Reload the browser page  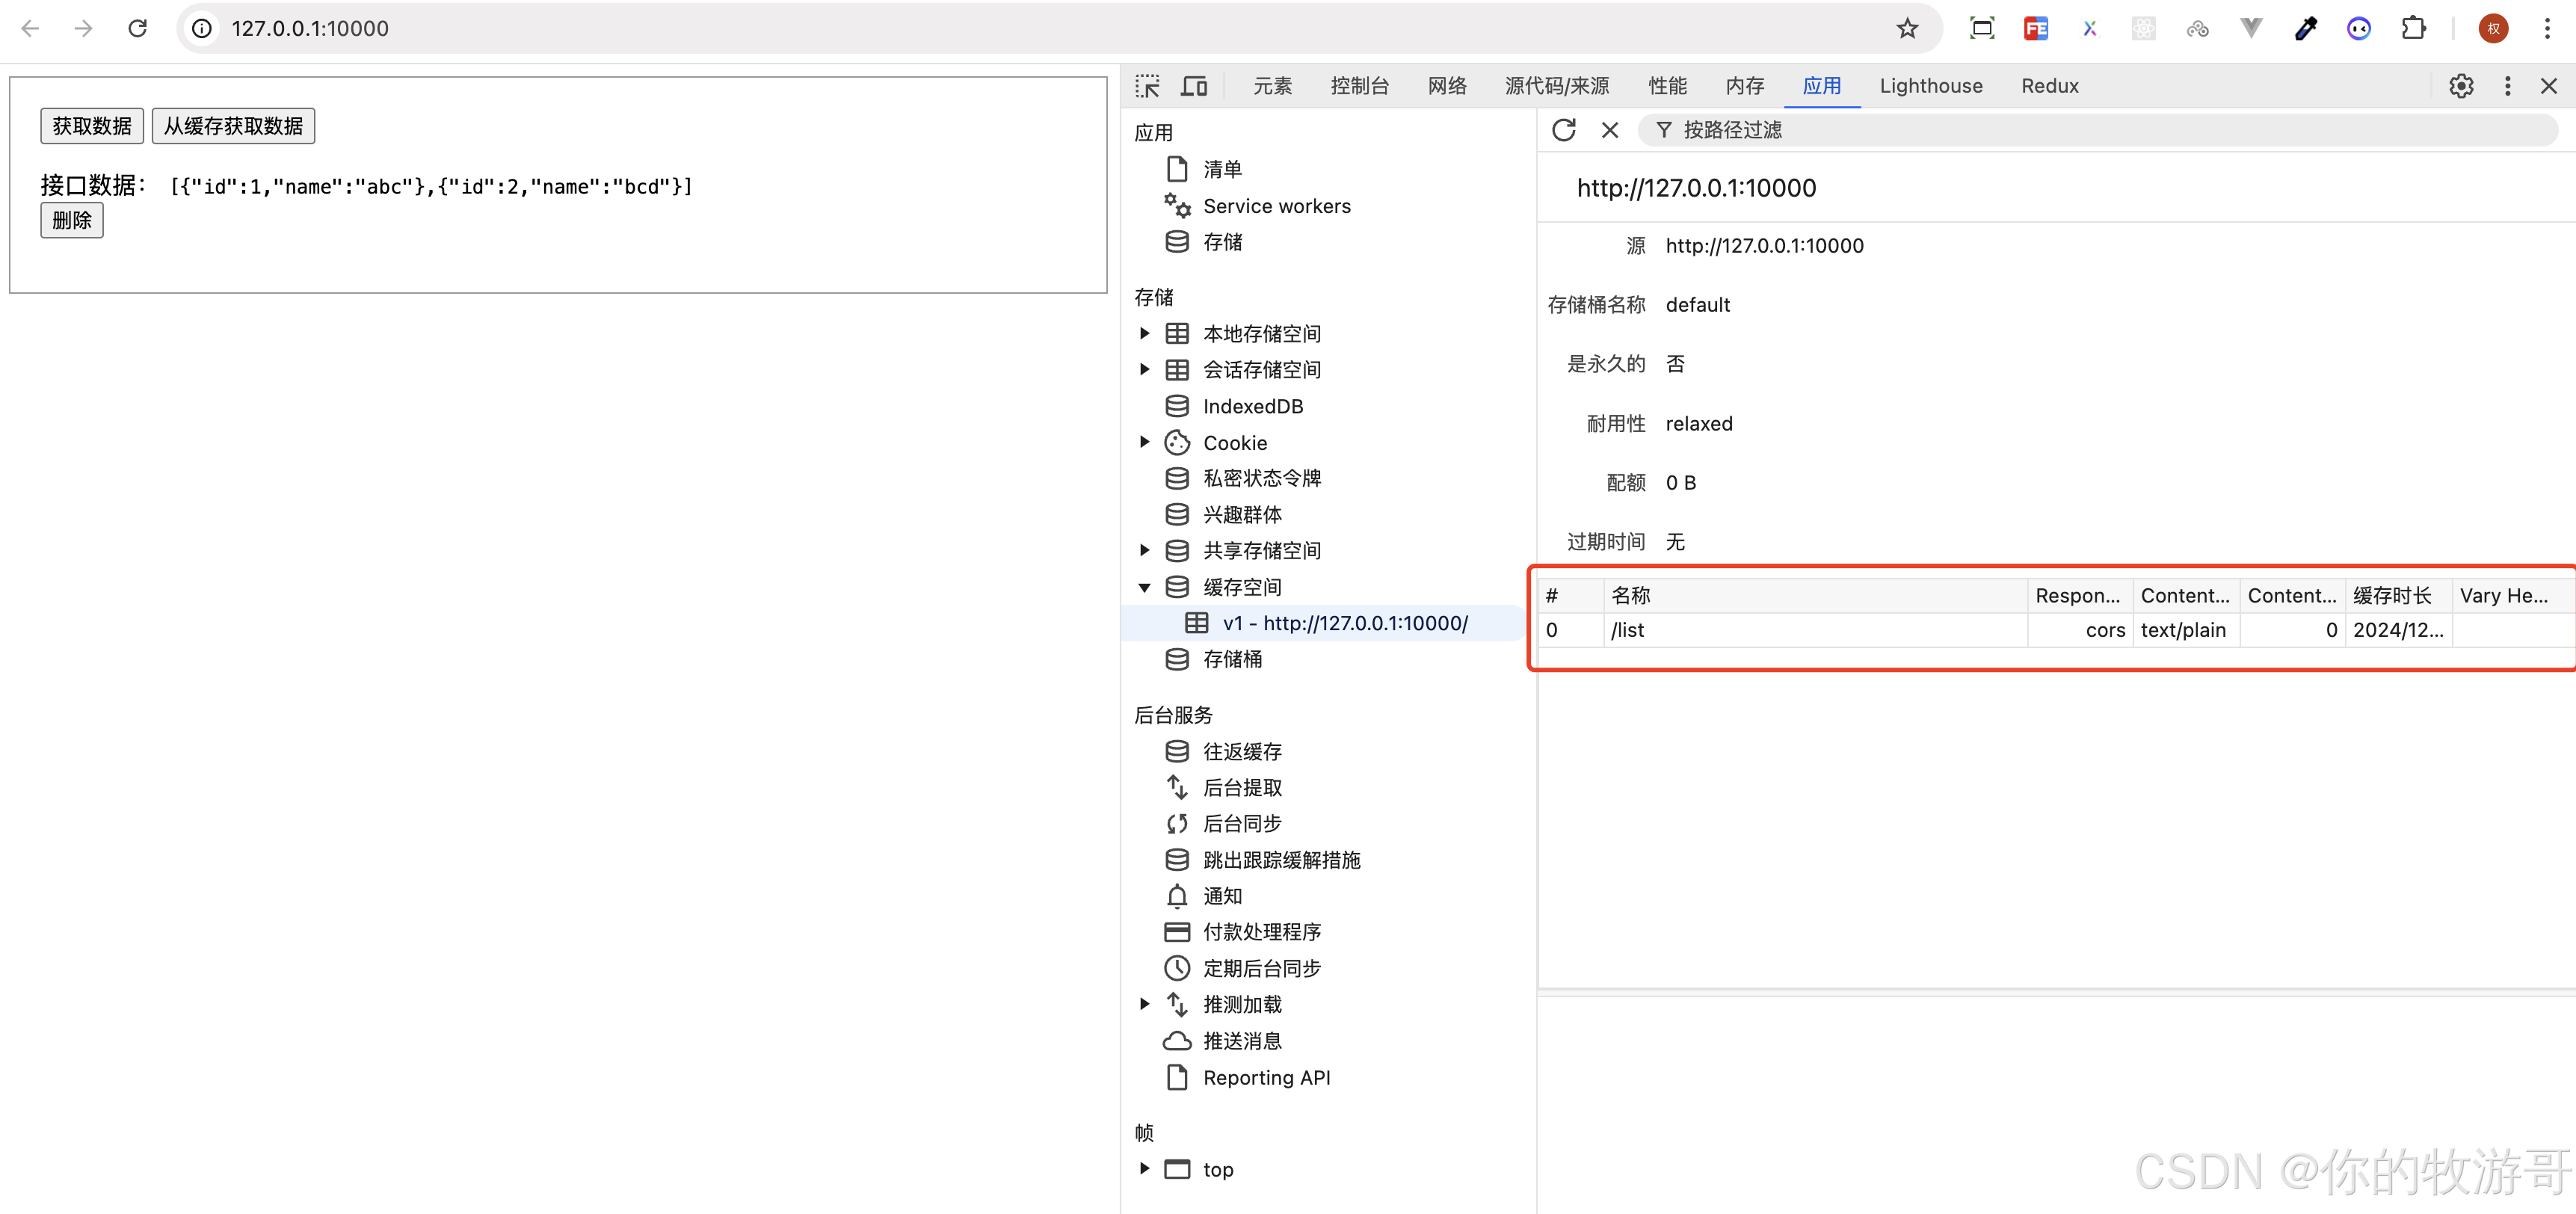point(137,28)
